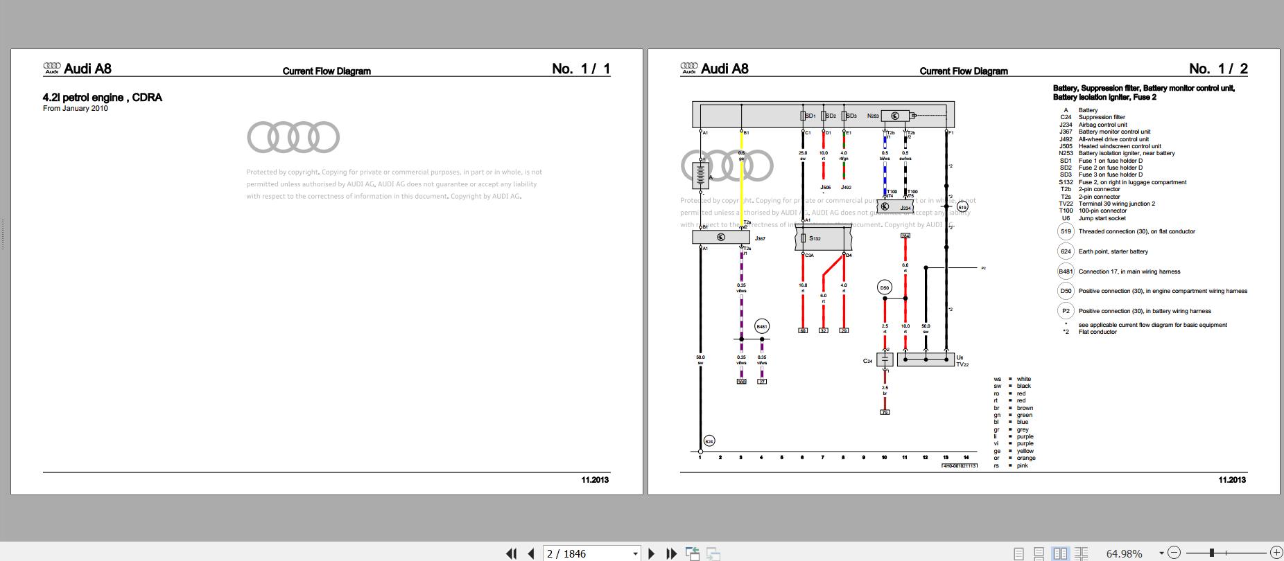The image size is (1284, 561).
Task: Click the J367 Battery monitor control unit legend entry
Action: pos(1104,132)
